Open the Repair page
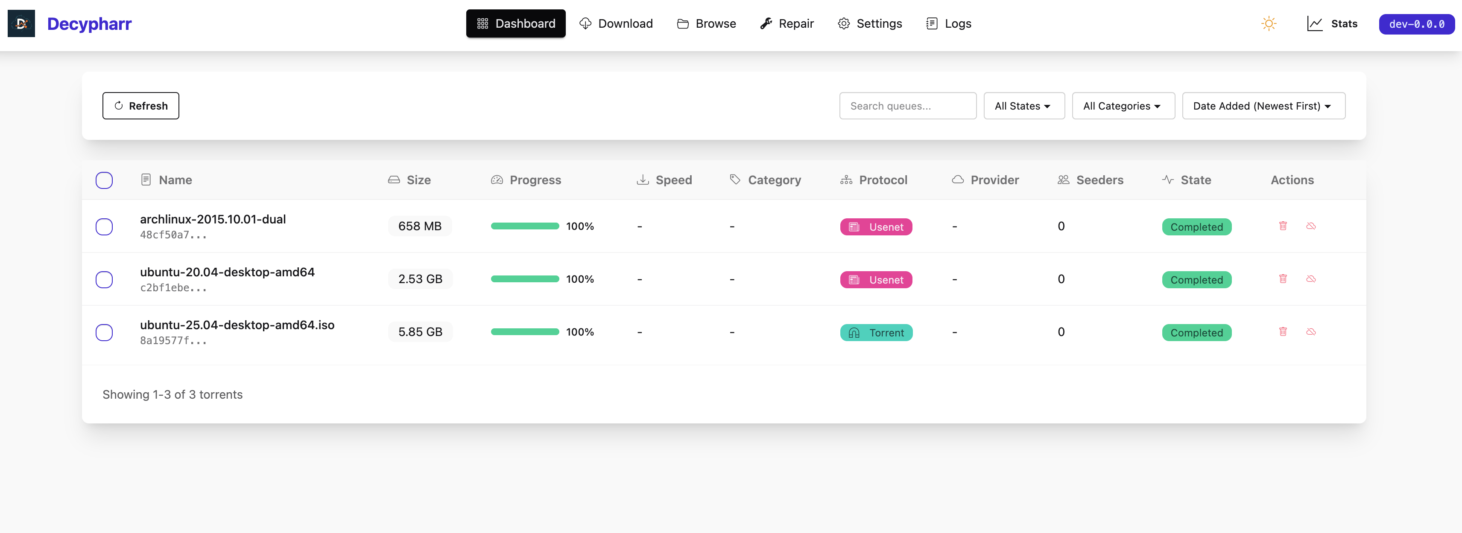The width and height of the screenshot is (1462, 533). point(787,23)
